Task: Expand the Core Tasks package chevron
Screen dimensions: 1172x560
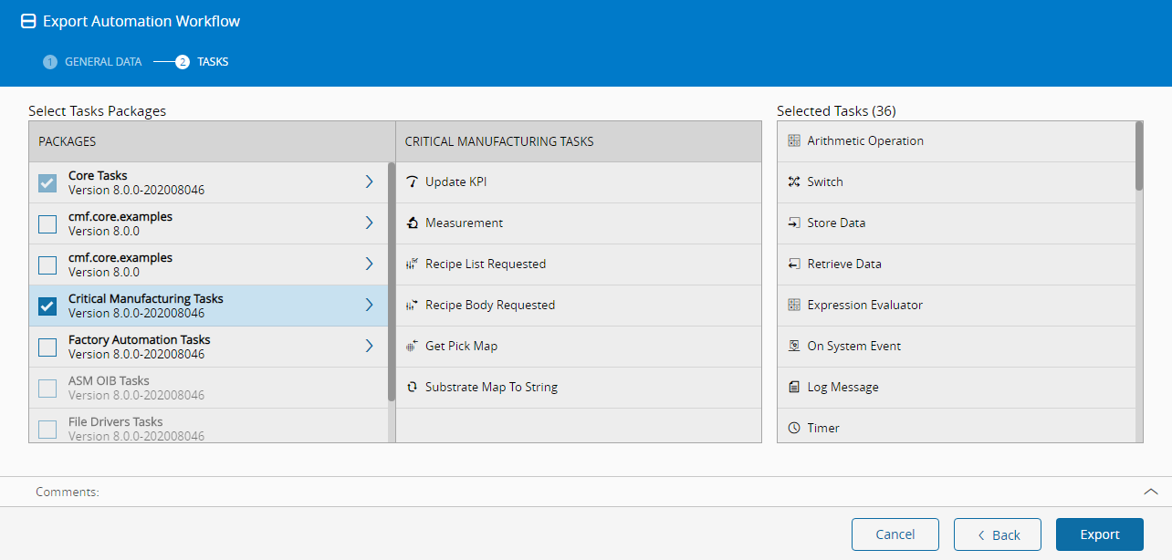Action: click(x=369, y=182)
